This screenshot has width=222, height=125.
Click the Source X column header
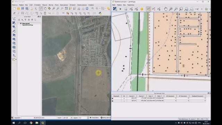coord(132,96)
